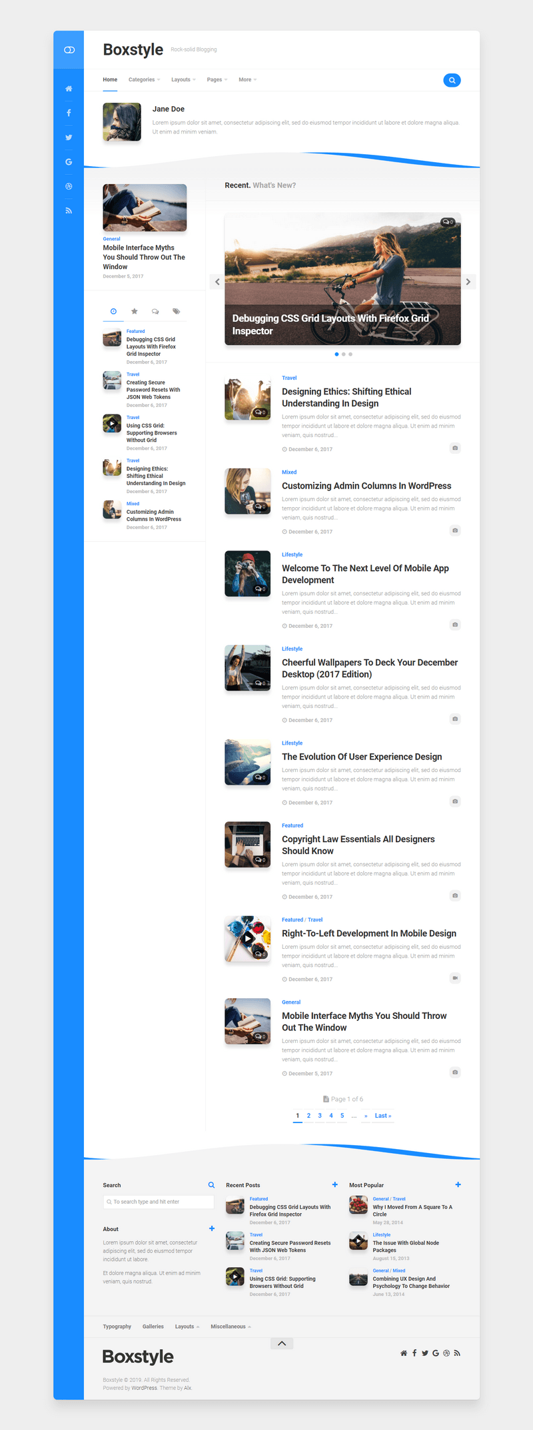
Task: Go to the next slide with the right arrow
Action: [468, 282]
